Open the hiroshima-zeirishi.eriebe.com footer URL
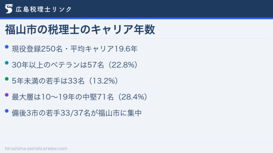Image resolution: width=273 pixels, height=153 pixels. pos(36,149)
